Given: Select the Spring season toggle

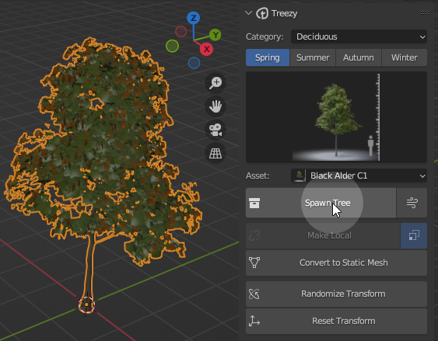Looking at the screenshot, I should coord(268,57).
